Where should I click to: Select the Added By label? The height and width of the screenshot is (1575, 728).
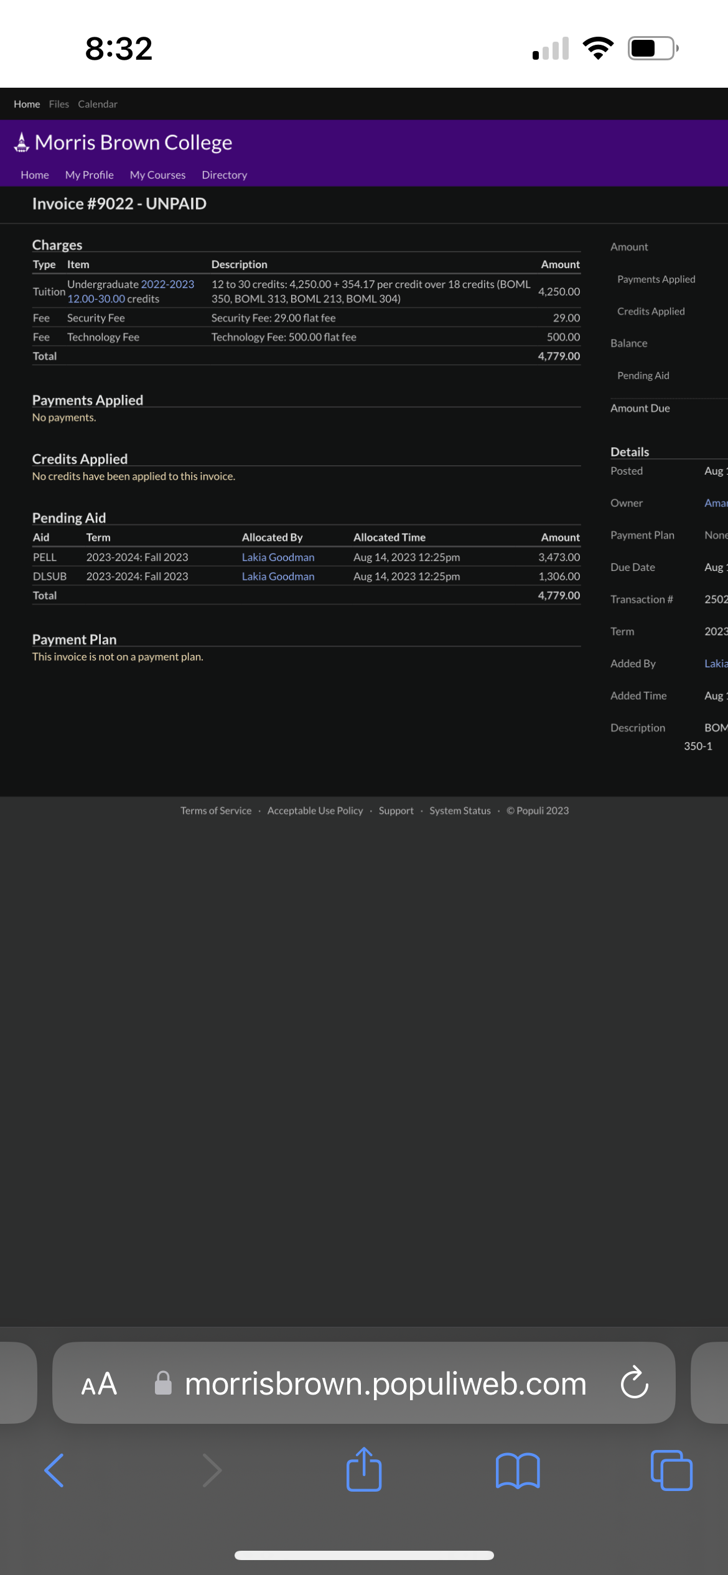pos(633,664)
